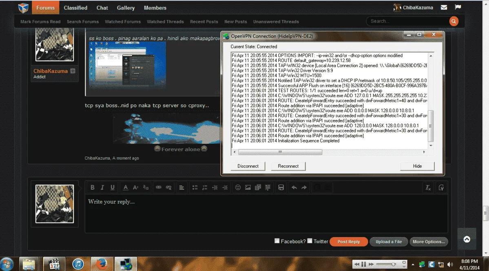Click the scroll-to-top arrow button

coord(467,239)
